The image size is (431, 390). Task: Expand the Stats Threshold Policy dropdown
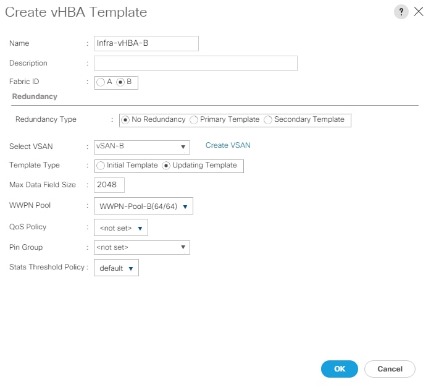point(116,268)
